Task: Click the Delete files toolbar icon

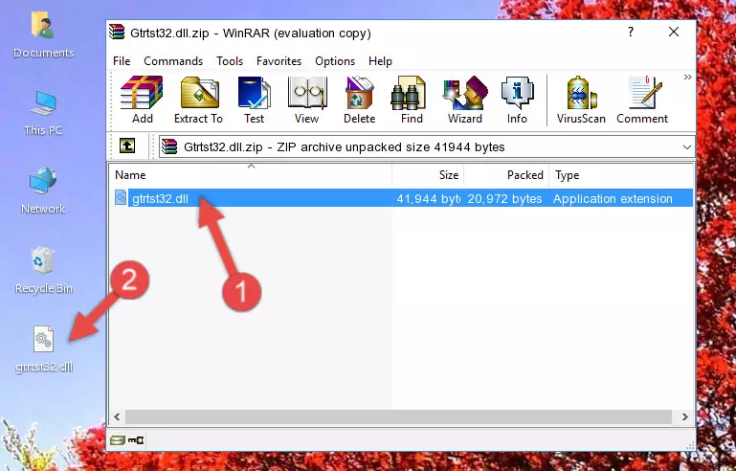Action: coord(360,100)
